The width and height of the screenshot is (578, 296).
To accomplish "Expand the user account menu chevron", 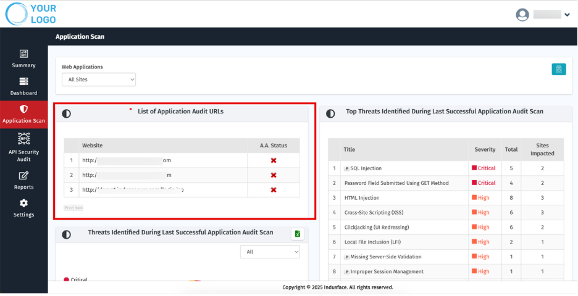I will pos(567,15).
